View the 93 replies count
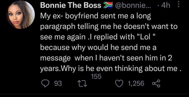Screen dimensions: 189x97 pyautogui.click(x=58, y=84)
